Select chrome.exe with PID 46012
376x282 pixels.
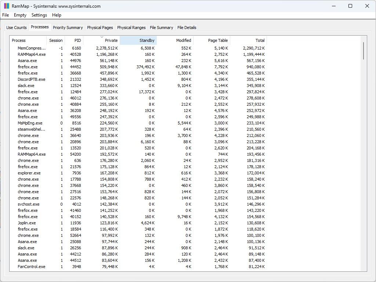pyautogui.click(x=138, y=98)
